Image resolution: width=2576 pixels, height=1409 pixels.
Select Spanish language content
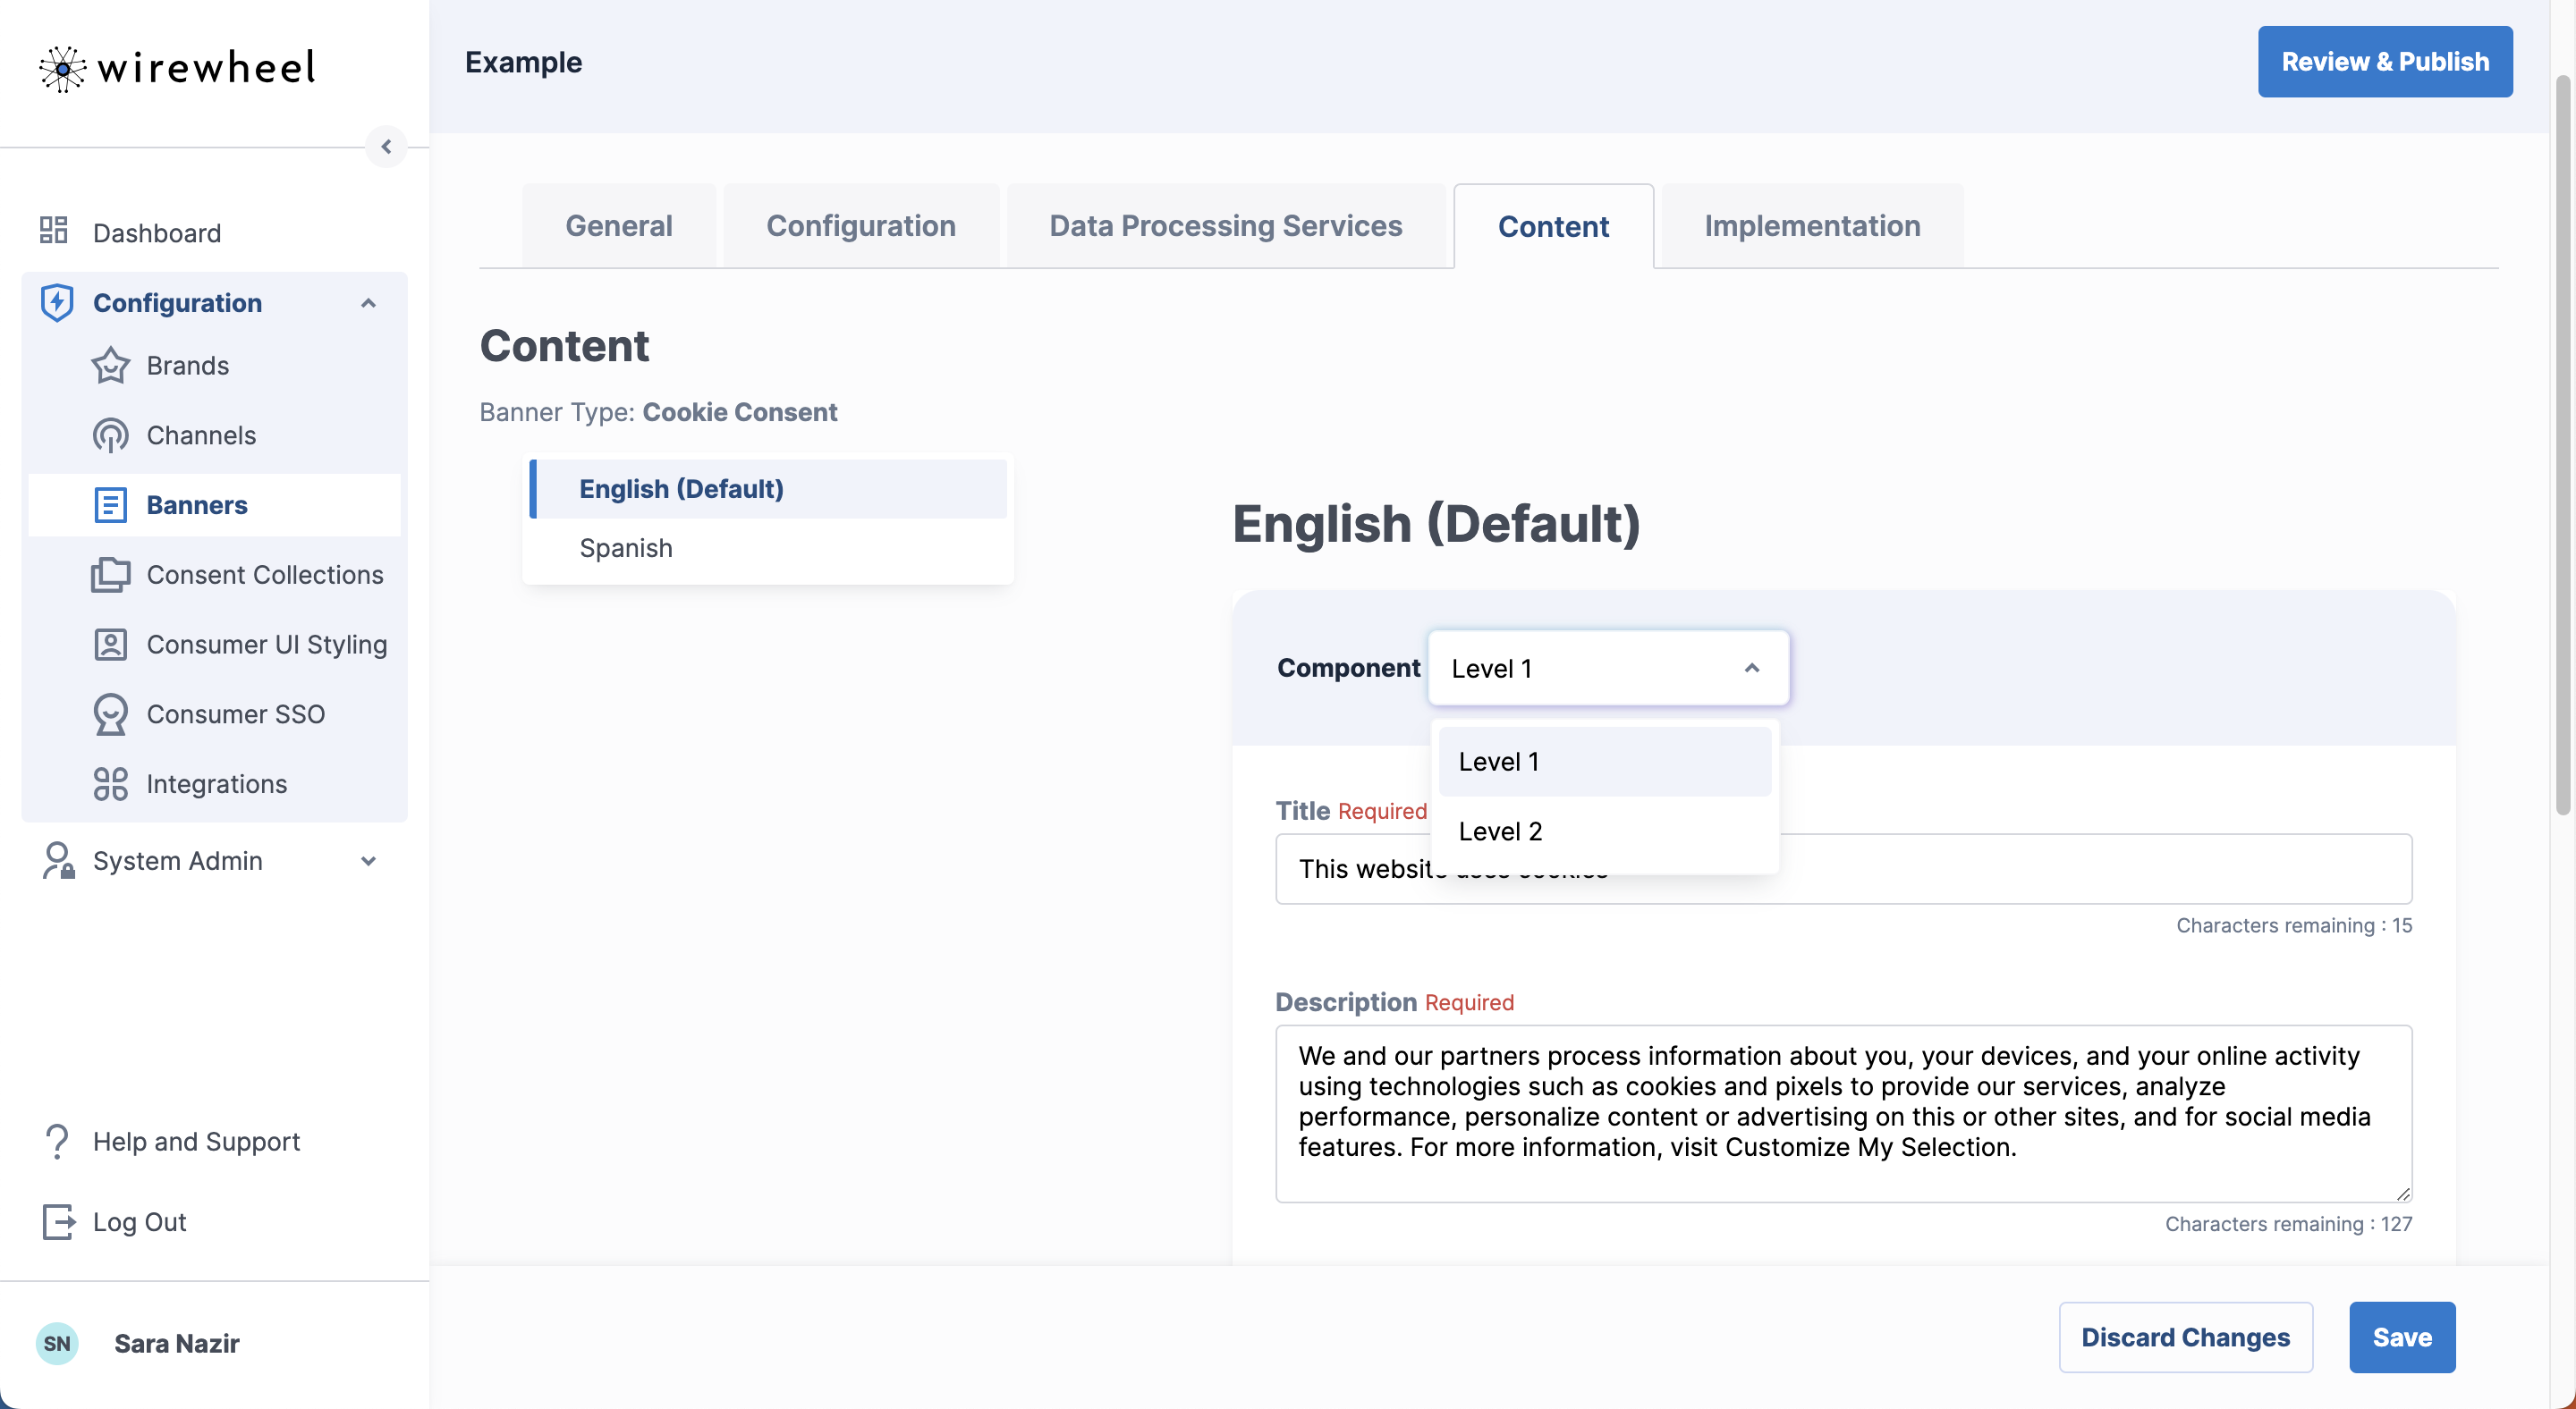point(626,549)
